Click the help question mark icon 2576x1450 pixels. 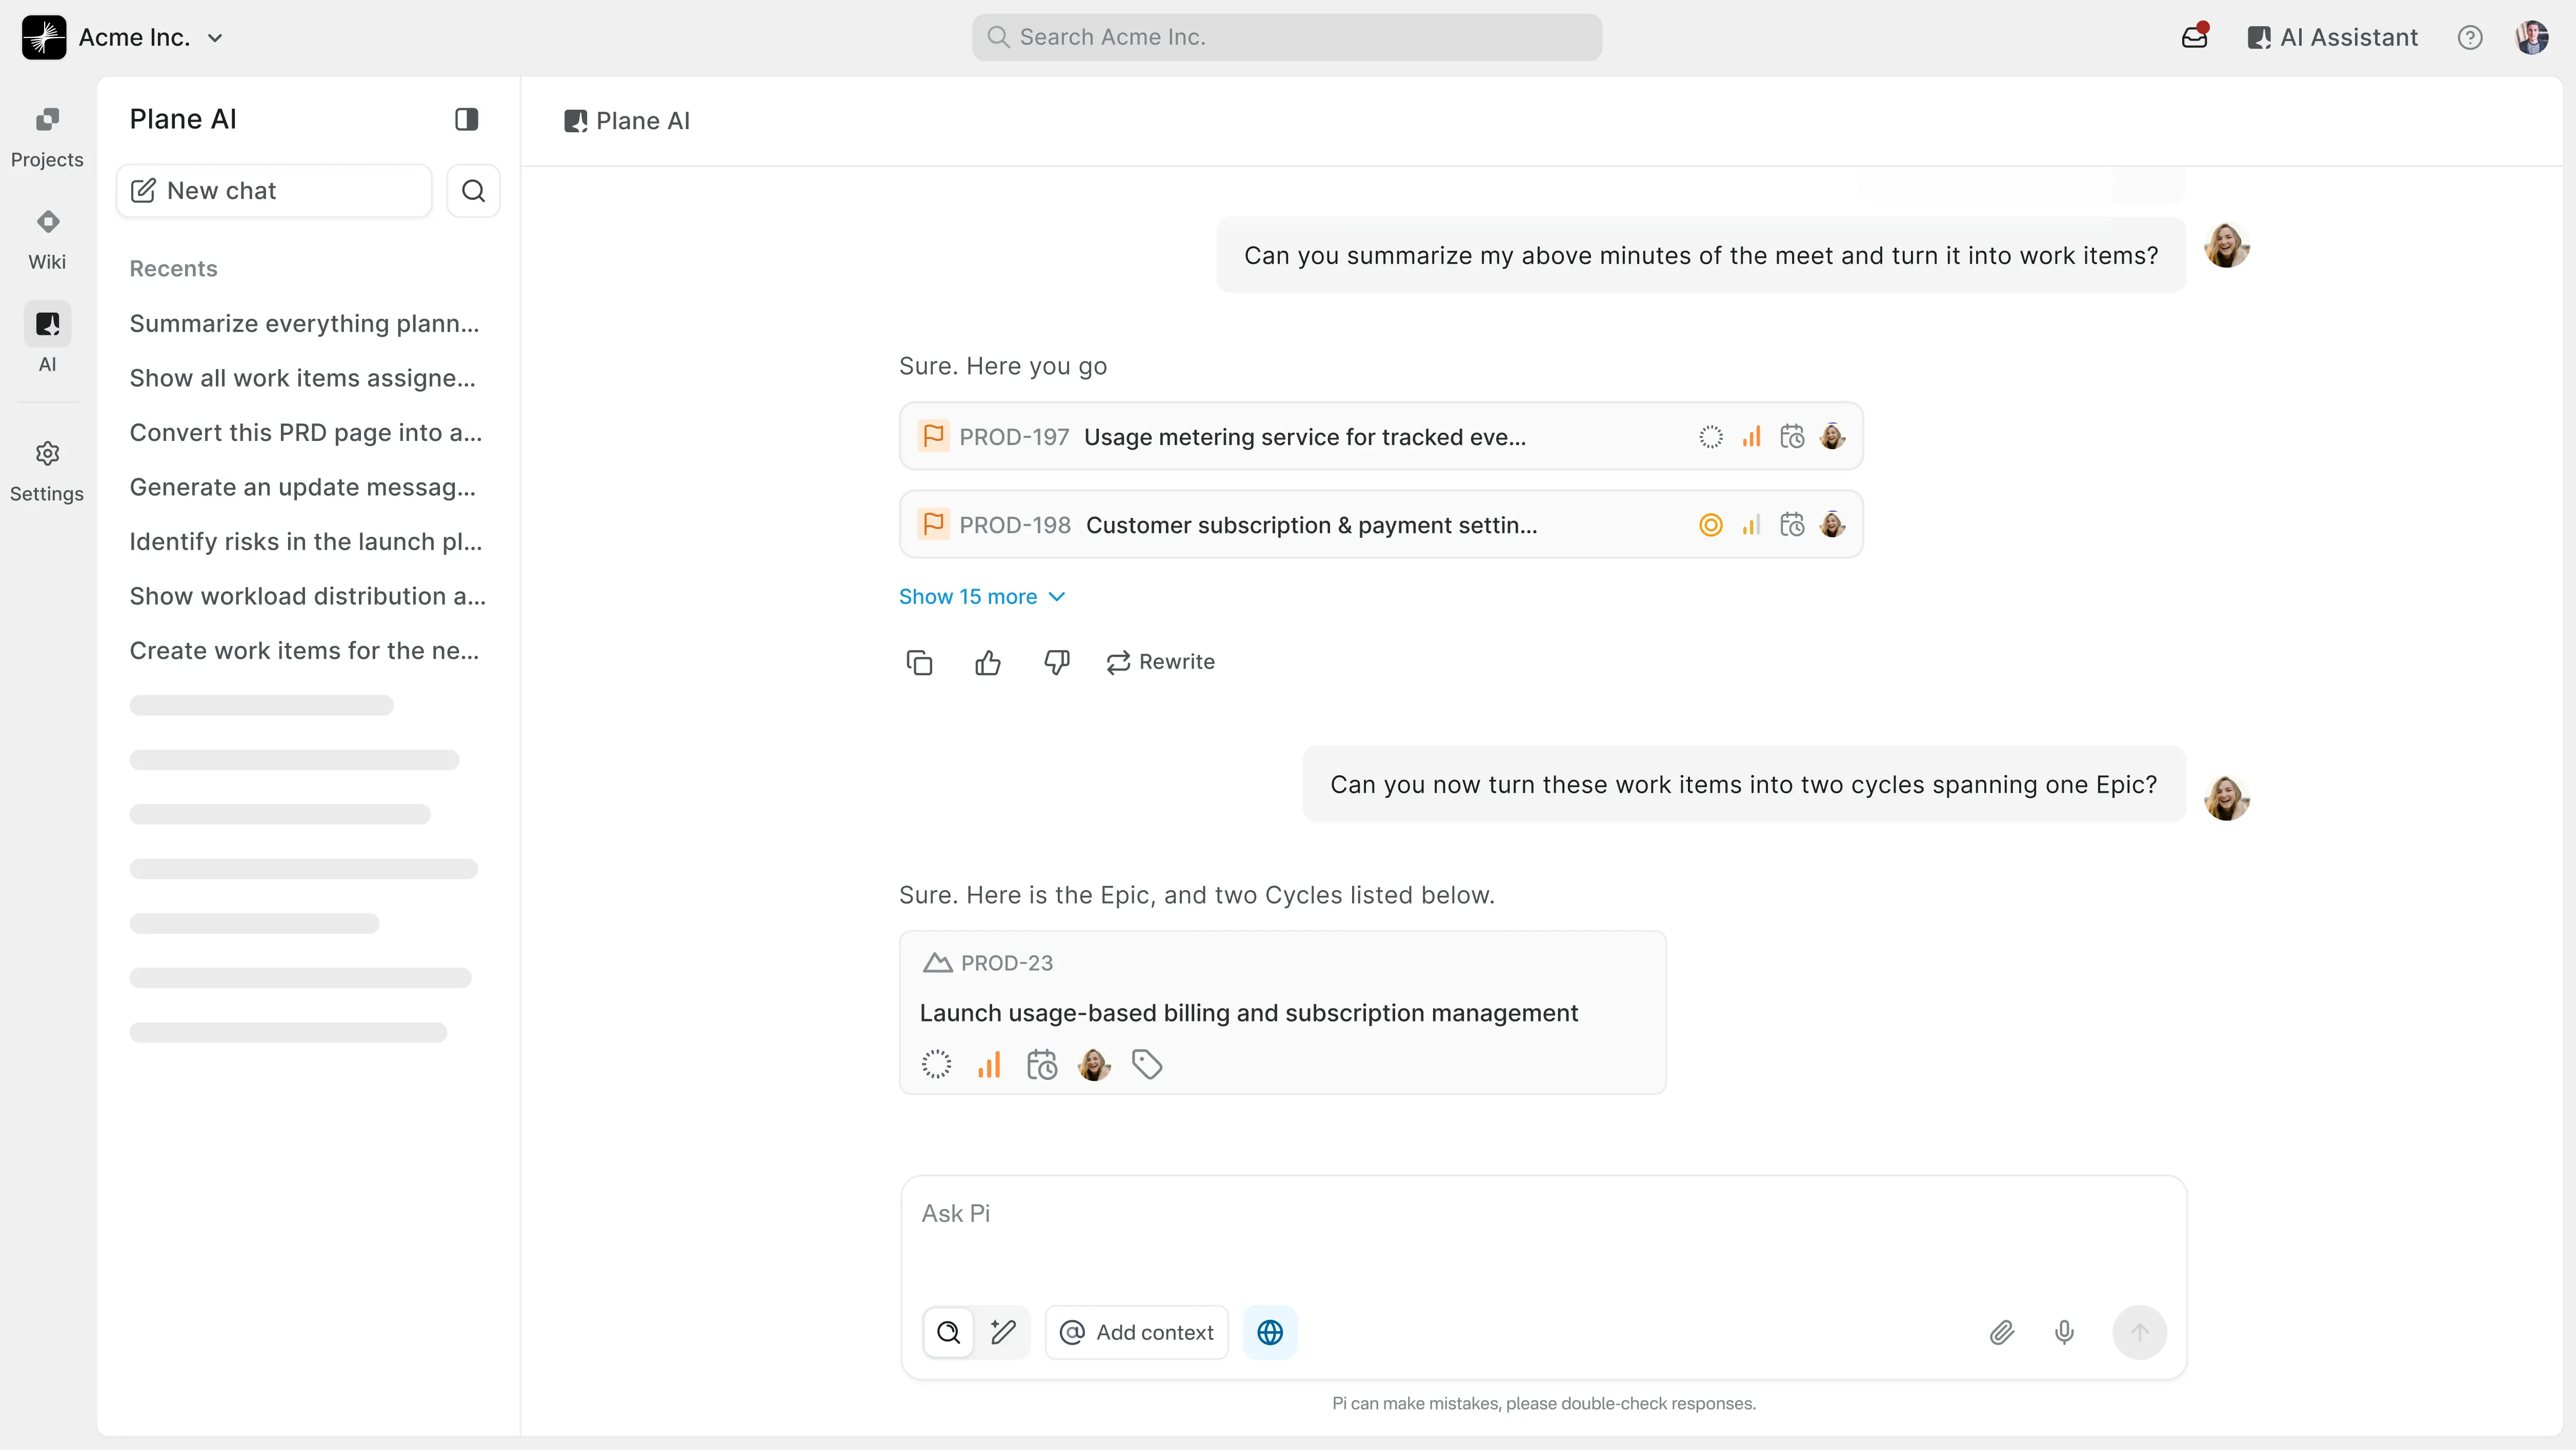(x=2469, y=37)
